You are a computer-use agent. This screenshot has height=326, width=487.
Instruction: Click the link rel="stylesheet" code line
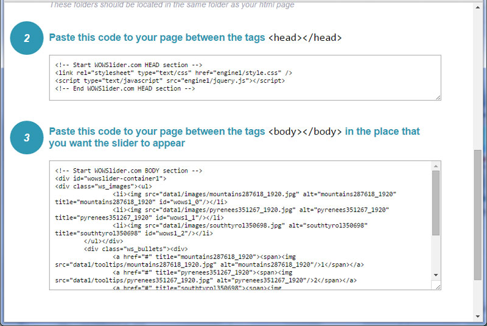[173, 73]
